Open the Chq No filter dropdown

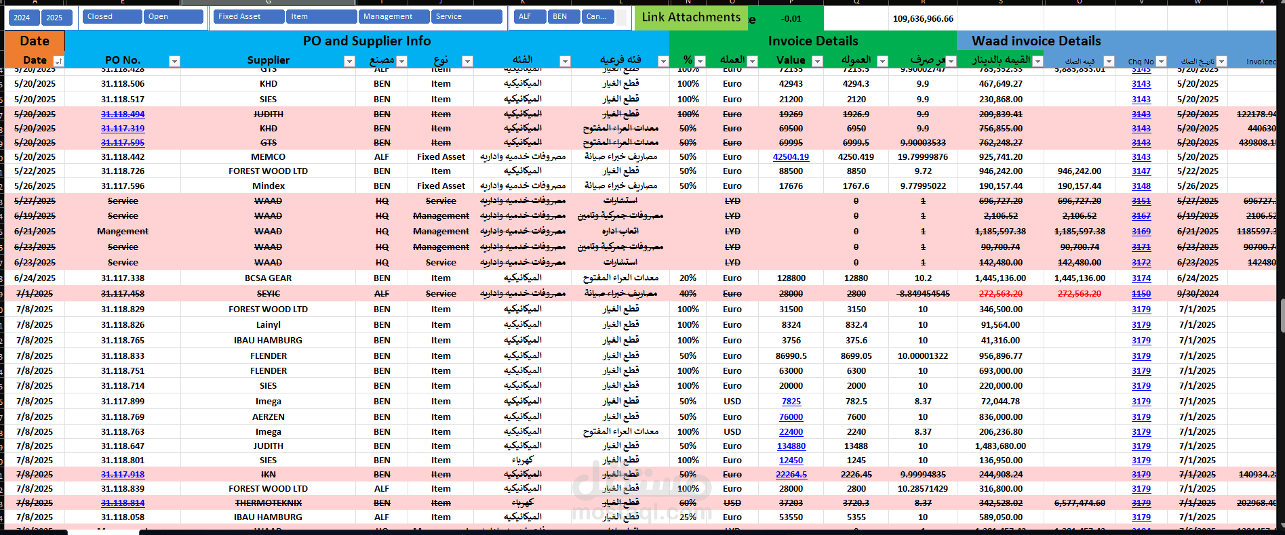click(x=1161, y=61)
